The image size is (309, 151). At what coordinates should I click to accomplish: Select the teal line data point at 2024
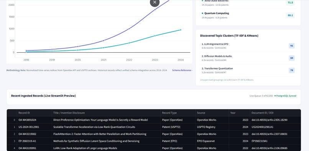[x=181, y=30]
